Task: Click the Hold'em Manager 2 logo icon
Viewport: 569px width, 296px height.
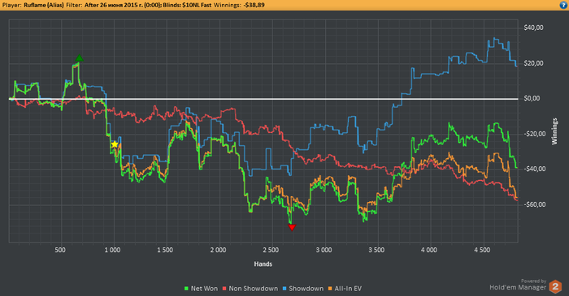Action: pyautogui.click(x=555, y=286)
